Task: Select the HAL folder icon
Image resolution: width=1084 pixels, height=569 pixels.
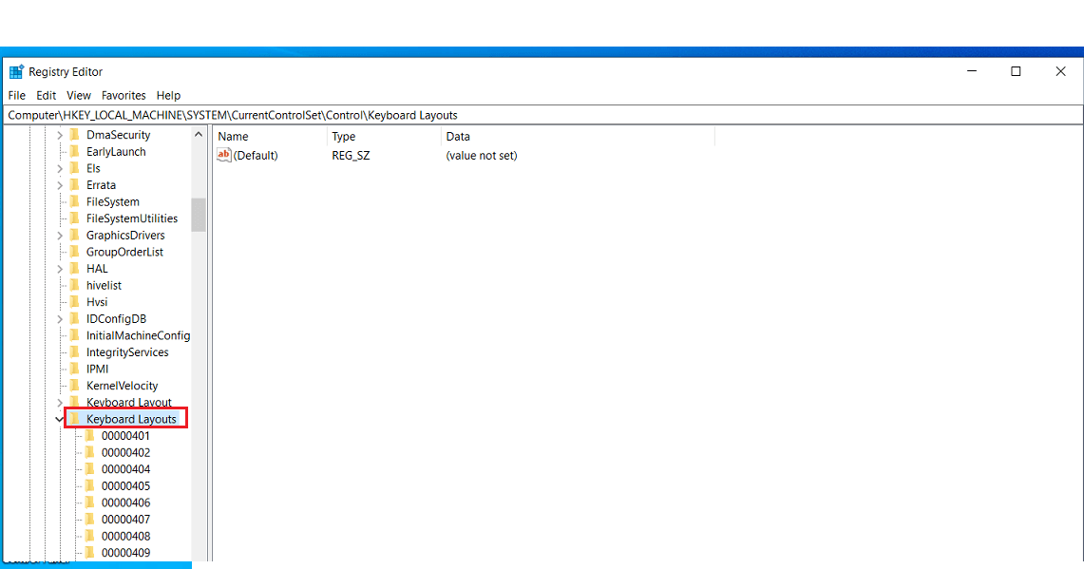Action: pyautogui.click(x=75, y=268)
